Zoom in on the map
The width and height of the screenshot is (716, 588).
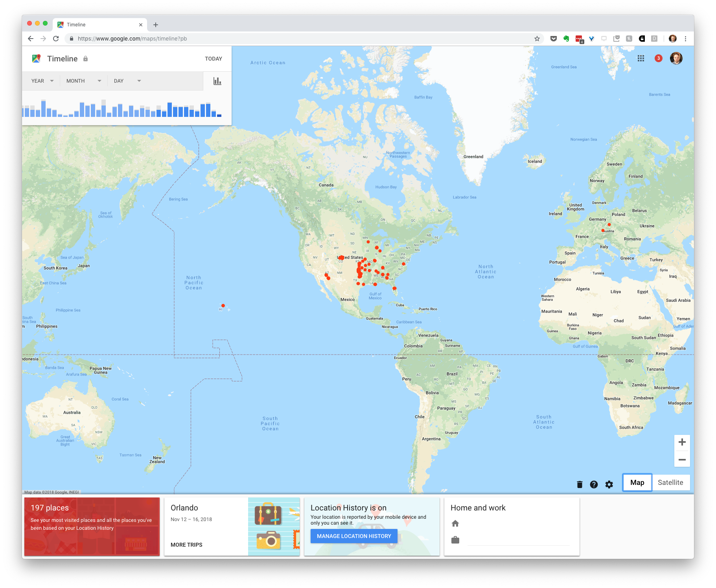[x=682, y=442]
